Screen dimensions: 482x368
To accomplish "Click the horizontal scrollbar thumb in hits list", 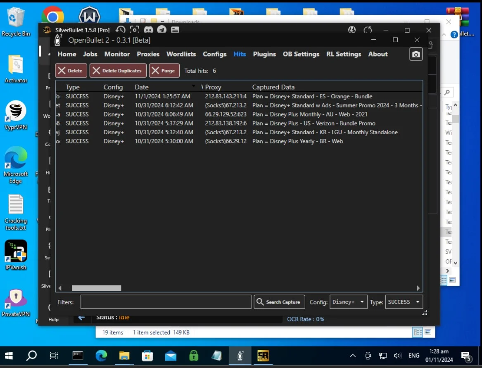I will 97,288.
